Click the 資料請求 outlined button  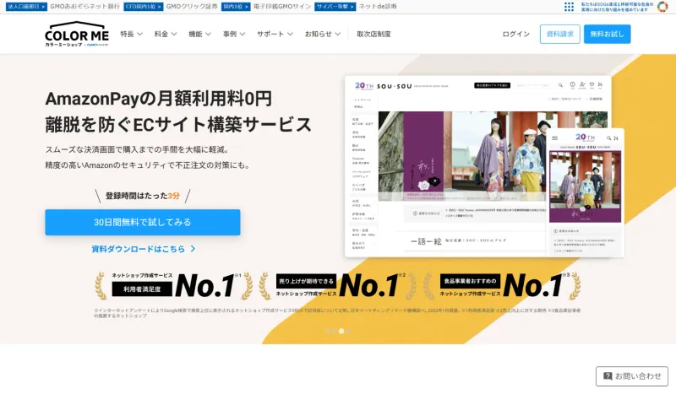(559, 34)
